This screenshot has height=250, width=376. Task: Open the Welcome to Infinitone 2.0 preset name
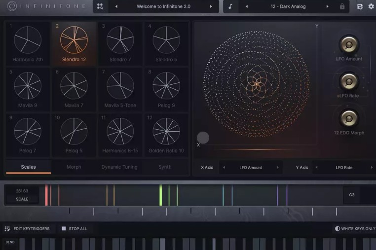tap(163, 6)
